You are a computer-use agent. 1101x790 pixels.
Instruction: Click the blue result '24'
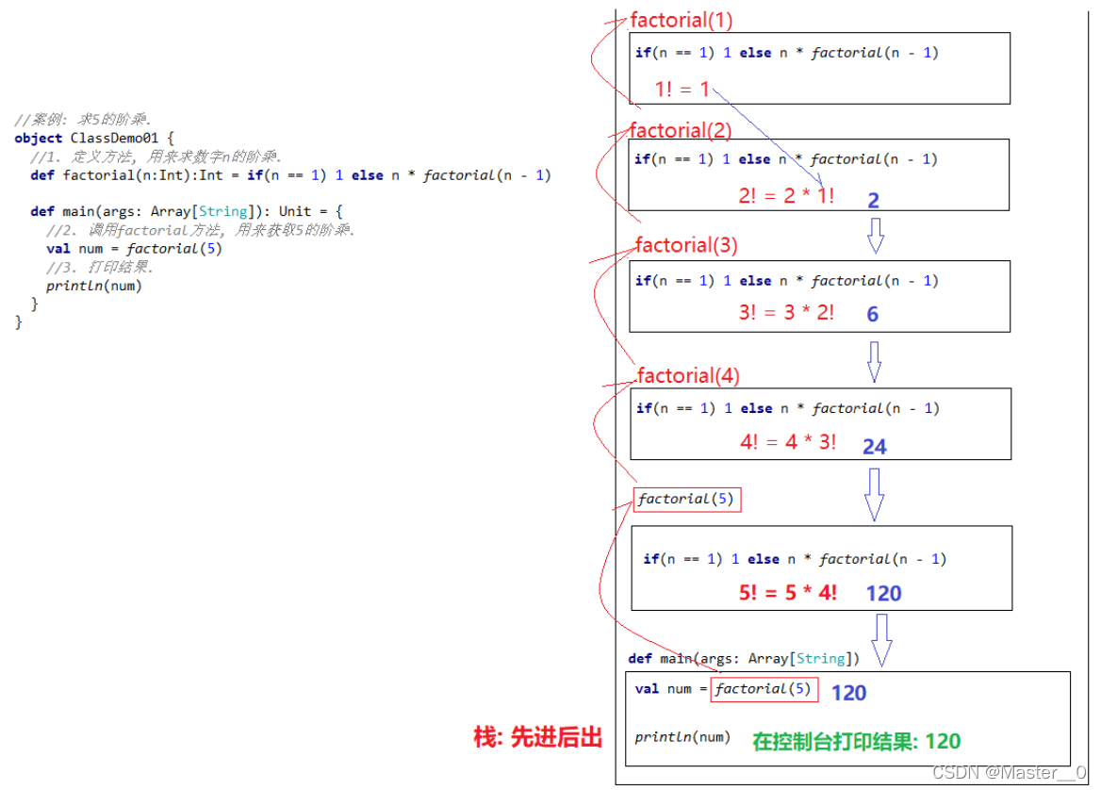(874, 447)
